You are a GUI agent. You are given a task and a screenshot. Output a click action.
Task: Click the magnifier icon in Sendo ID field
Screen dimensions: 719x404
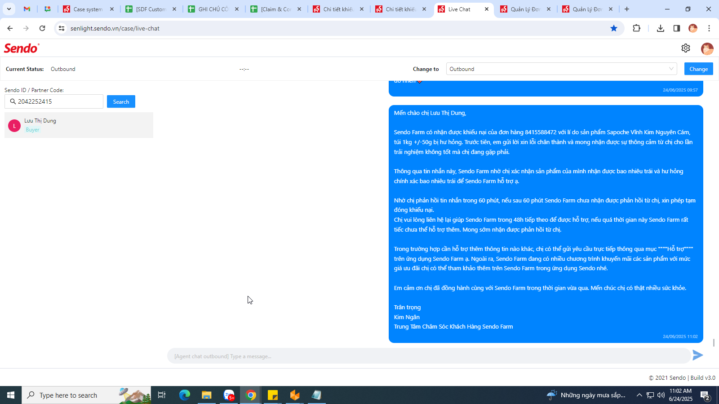[x=13, y=101]
